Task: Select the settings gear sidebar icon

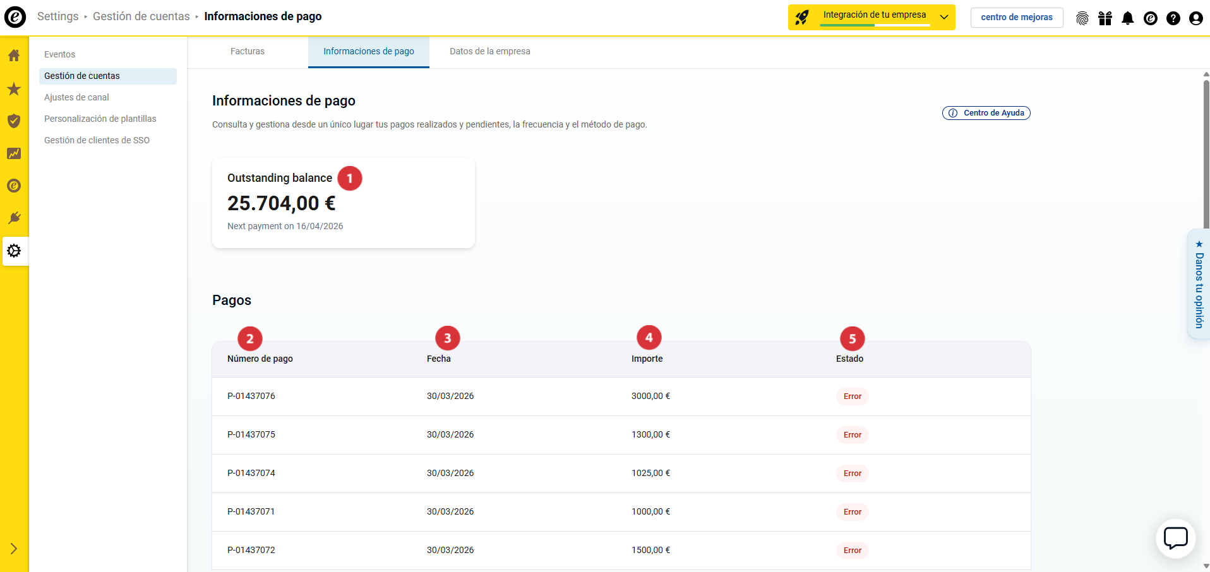Action: click(14, 251)
